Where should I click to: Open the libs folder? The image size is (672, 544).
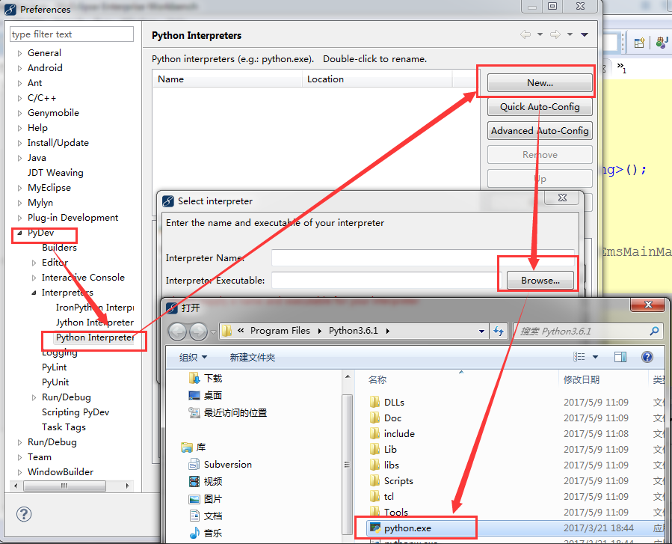tap(391, 465)
